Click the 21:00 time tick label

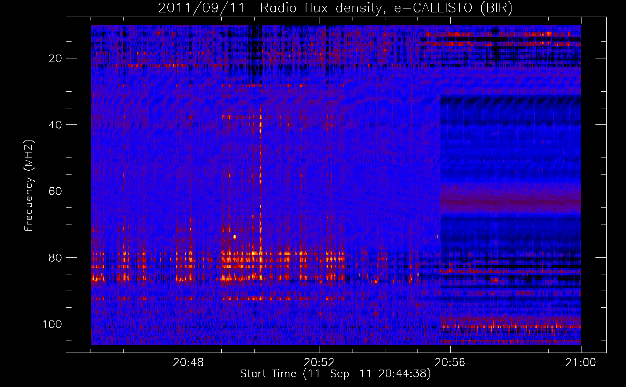(x=581, y=363)
